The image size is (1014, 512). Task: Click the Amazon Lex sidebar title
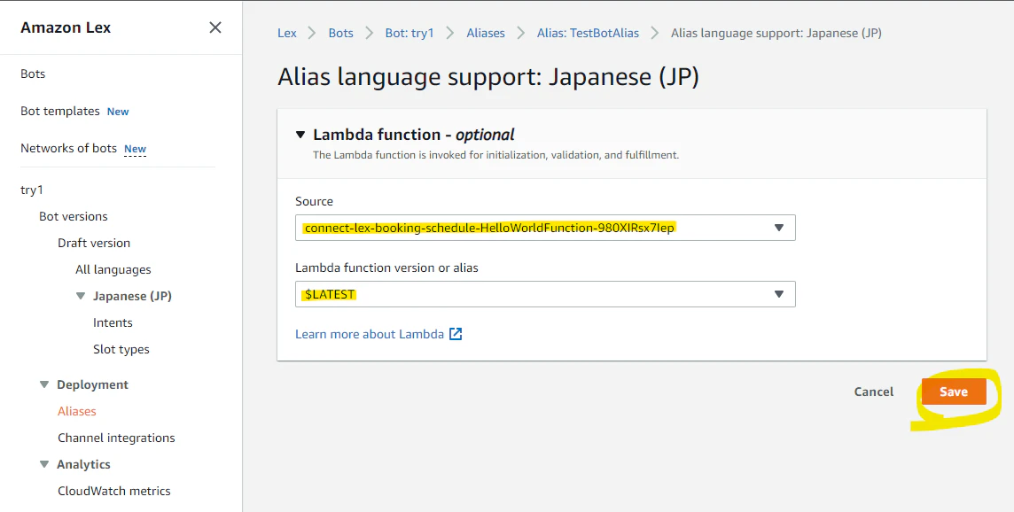click(x=66, y=27)
